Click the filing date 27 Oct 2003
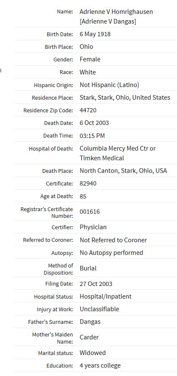Viewport: 177px width, 376px height. (96, 284)
